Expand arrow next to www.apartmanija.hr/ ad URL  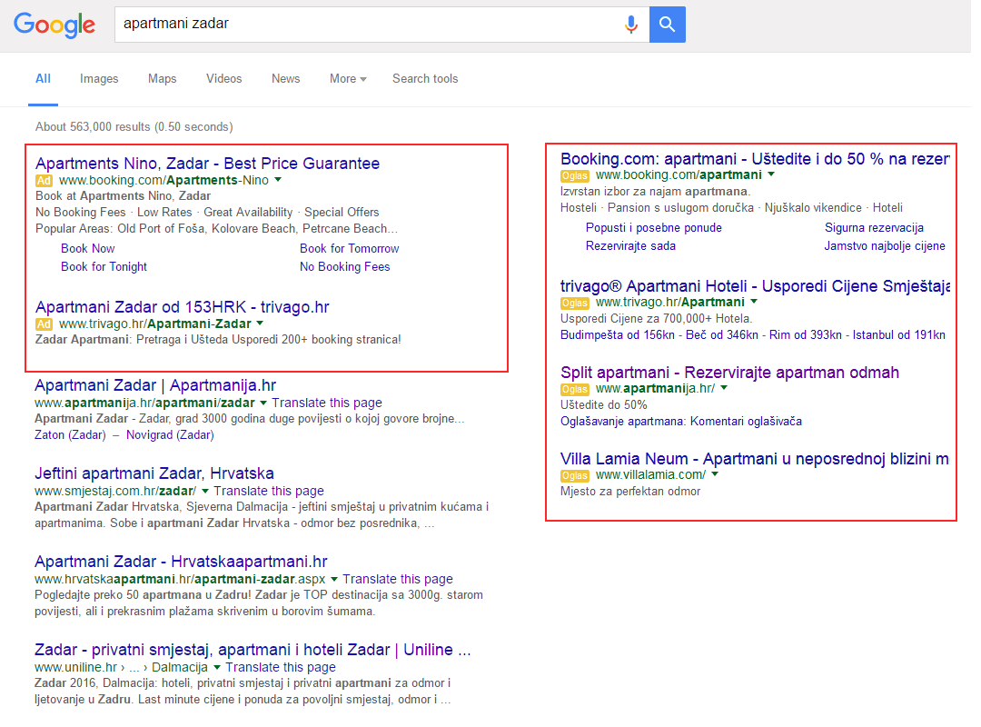(x=724, y=388)
